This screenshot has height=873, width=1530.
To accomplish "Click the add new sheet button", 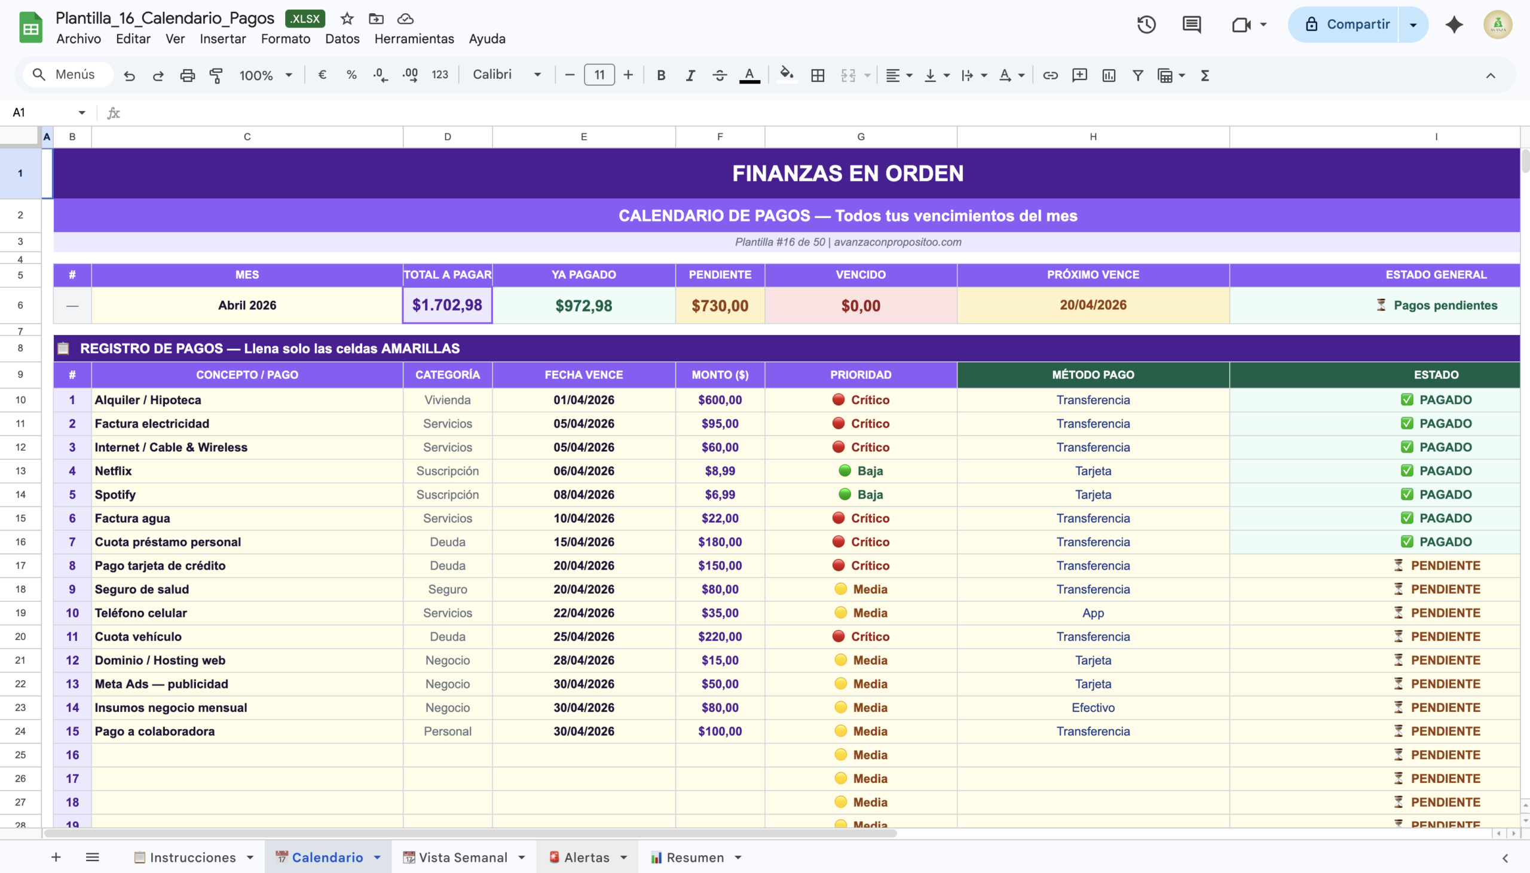I will pos(56,857).
